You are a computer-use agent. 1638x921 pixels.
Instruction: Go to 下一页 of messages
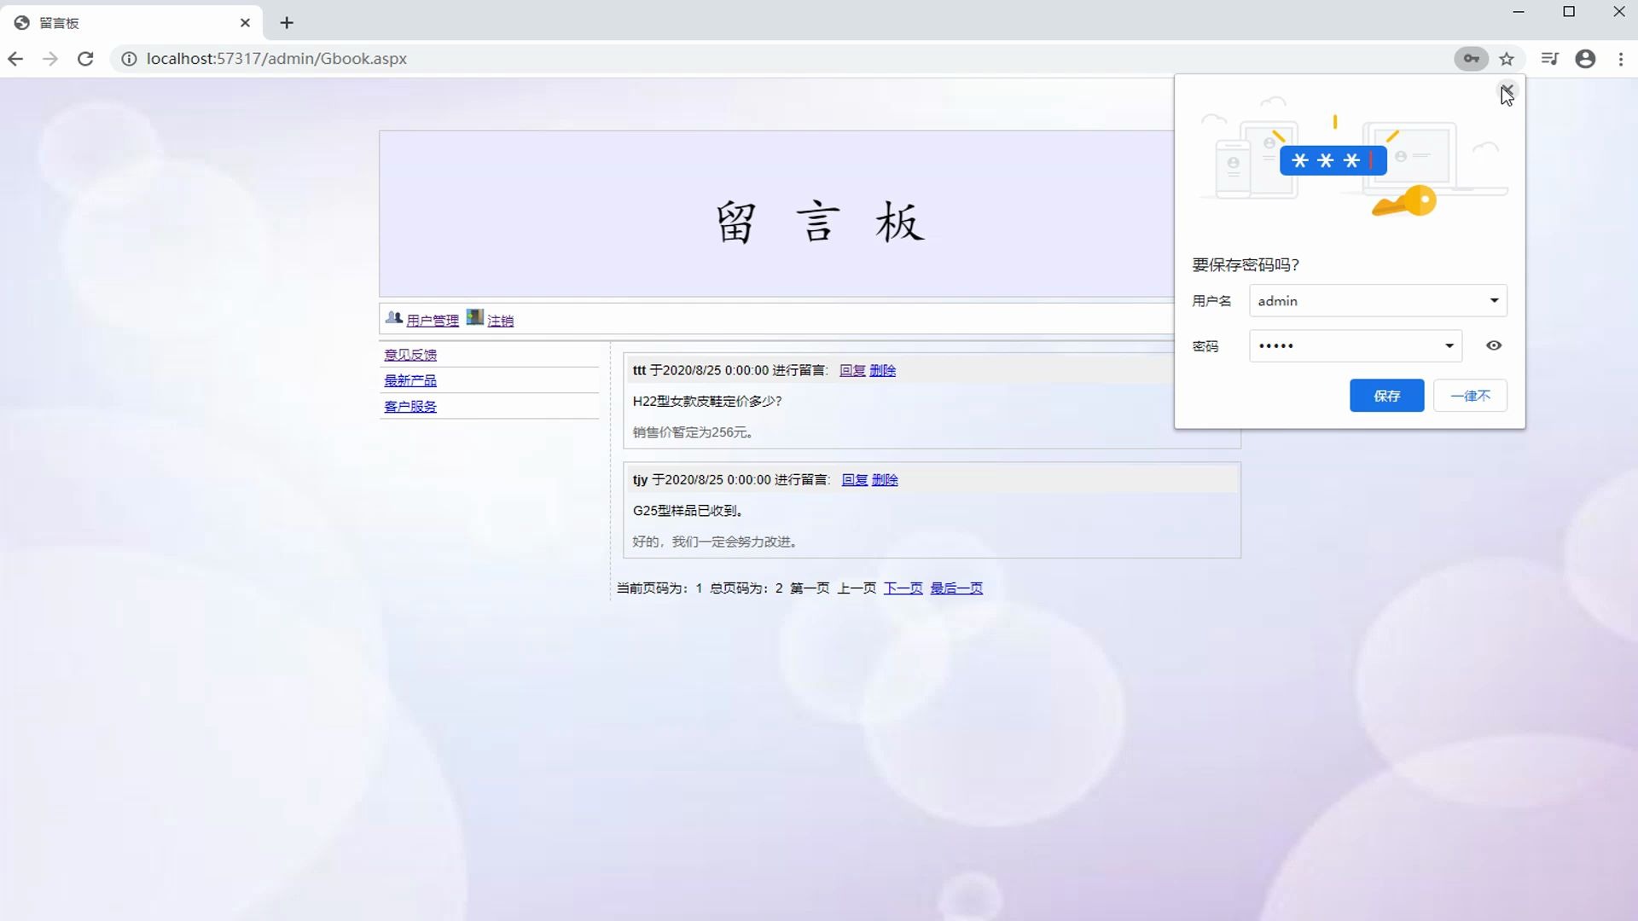903,588
